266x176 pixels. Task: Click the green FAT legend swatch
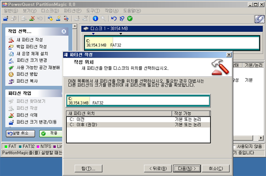[x=6, y=147]
